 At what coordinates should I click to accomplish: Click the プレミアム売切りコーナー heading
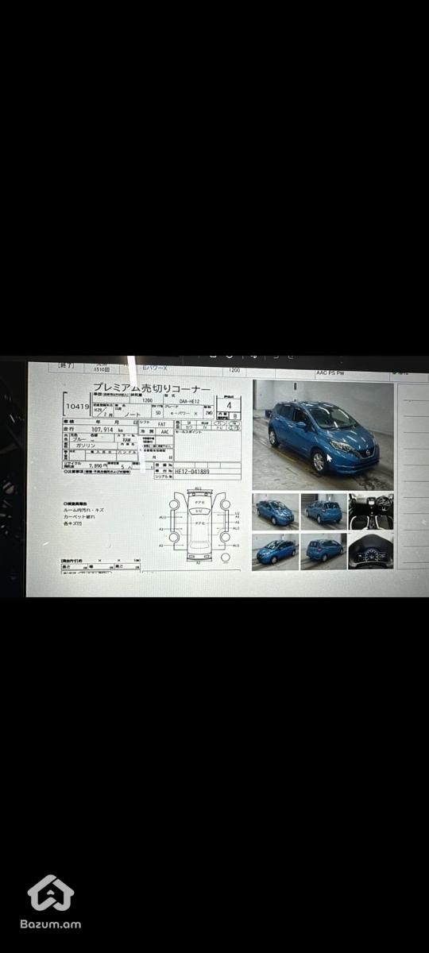pos(152,388)
